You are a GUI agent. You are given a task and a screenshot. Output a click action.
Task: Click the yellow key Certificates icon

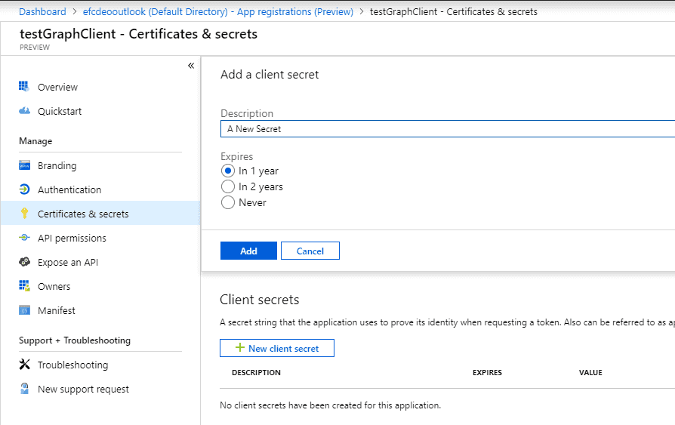[24, 214]
